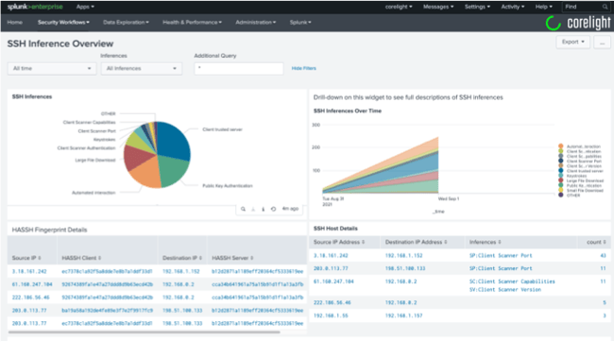Open the All time range picker

(x=52, y=69)
